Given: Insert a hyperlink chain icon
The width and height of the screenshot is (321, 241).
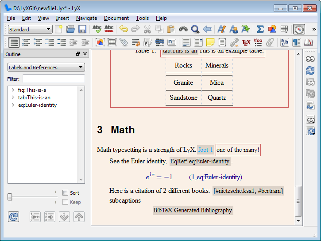Looking at the screenshot, I should coord(234,42).
